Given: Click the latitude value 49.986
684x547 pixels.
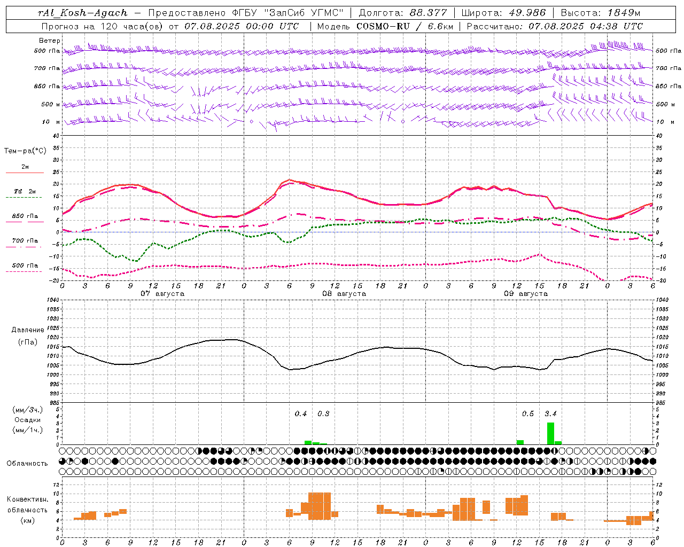Looking at the screenshot, I should 527,13.
